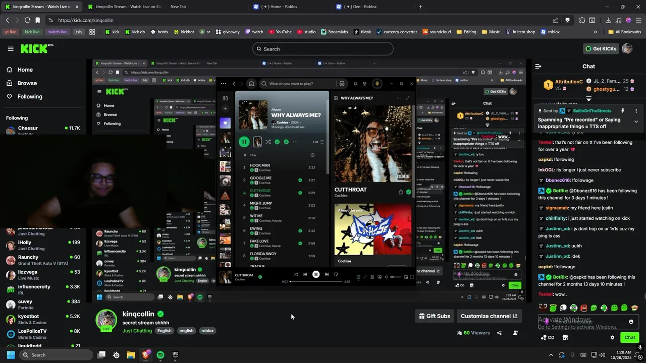
Task: Toggle the bookmark for this page
Action: (x=37, y=20)
